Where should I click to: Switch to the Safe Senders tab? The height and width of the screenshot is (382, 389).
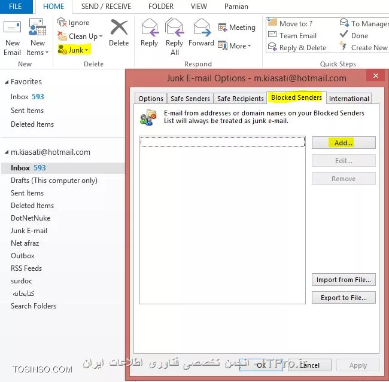[190, 99]
